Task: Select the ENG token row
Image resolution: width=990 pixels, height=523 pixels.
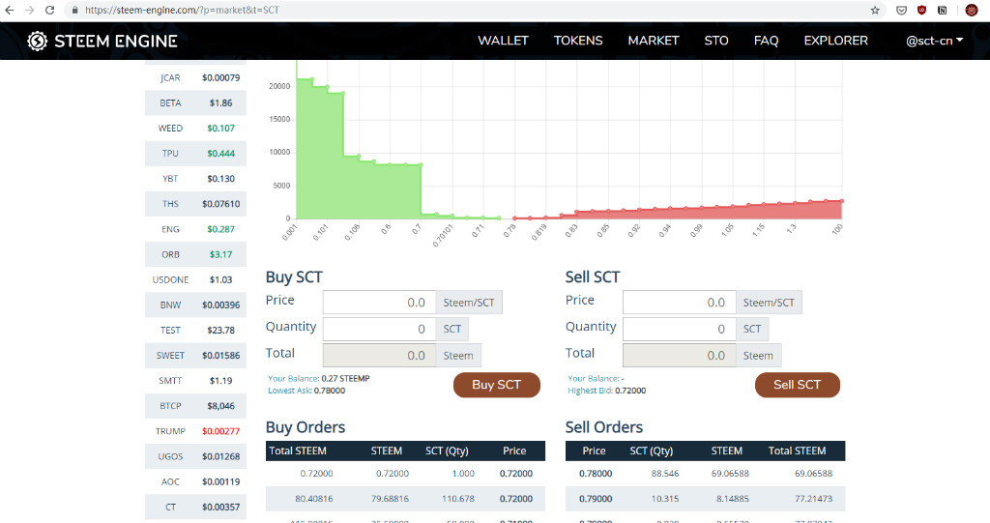Action: [x=195, y=229]
